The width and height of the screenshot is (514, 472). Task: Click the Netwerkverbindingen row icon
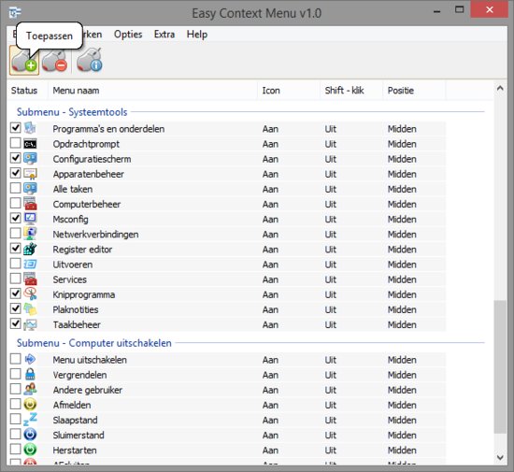pos(30,234)
